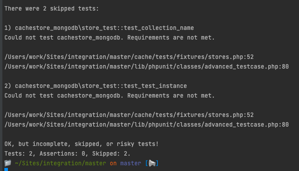Click the 'Skipped: 2.' count

(x=112, y=153)
